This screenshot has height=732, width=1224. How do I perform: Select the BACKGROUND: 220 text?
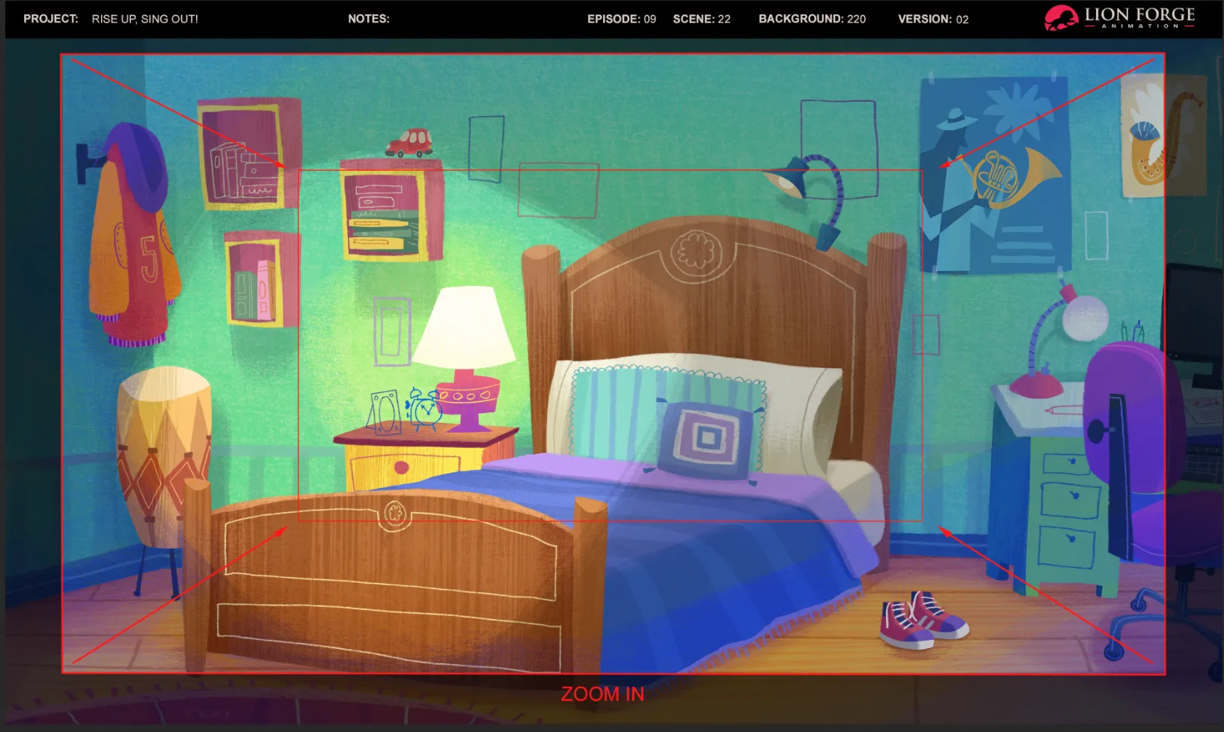(x=813, y=19)
